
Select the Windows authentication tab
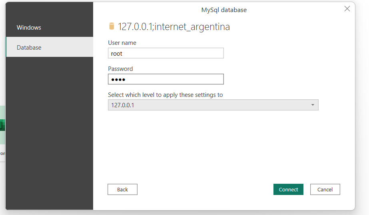click(50, 27)
